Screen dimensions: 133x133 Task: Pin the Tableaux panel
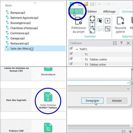[x=121, y=43]
